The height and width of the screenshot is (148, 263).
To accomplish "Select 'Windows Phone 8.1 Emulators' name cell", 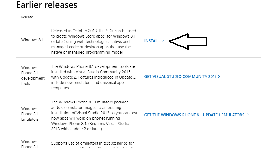I will click(x=30, y=114).
